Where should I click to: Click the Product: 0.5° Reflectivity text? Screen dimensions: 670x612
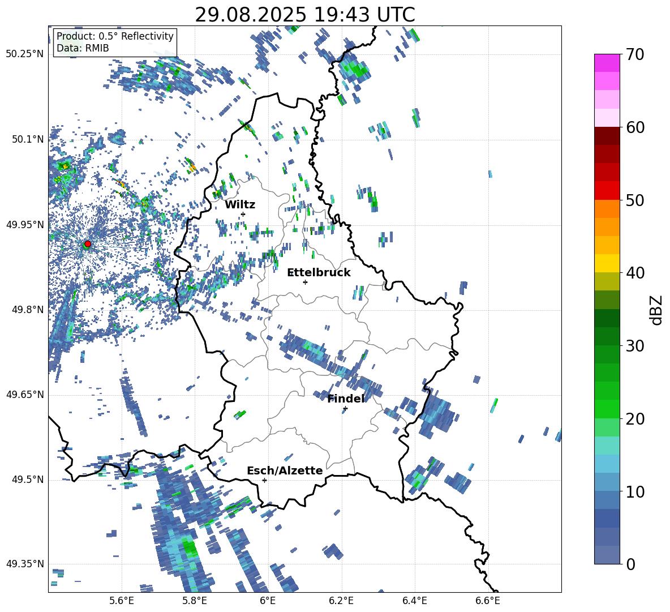click(x=115, y=36)
